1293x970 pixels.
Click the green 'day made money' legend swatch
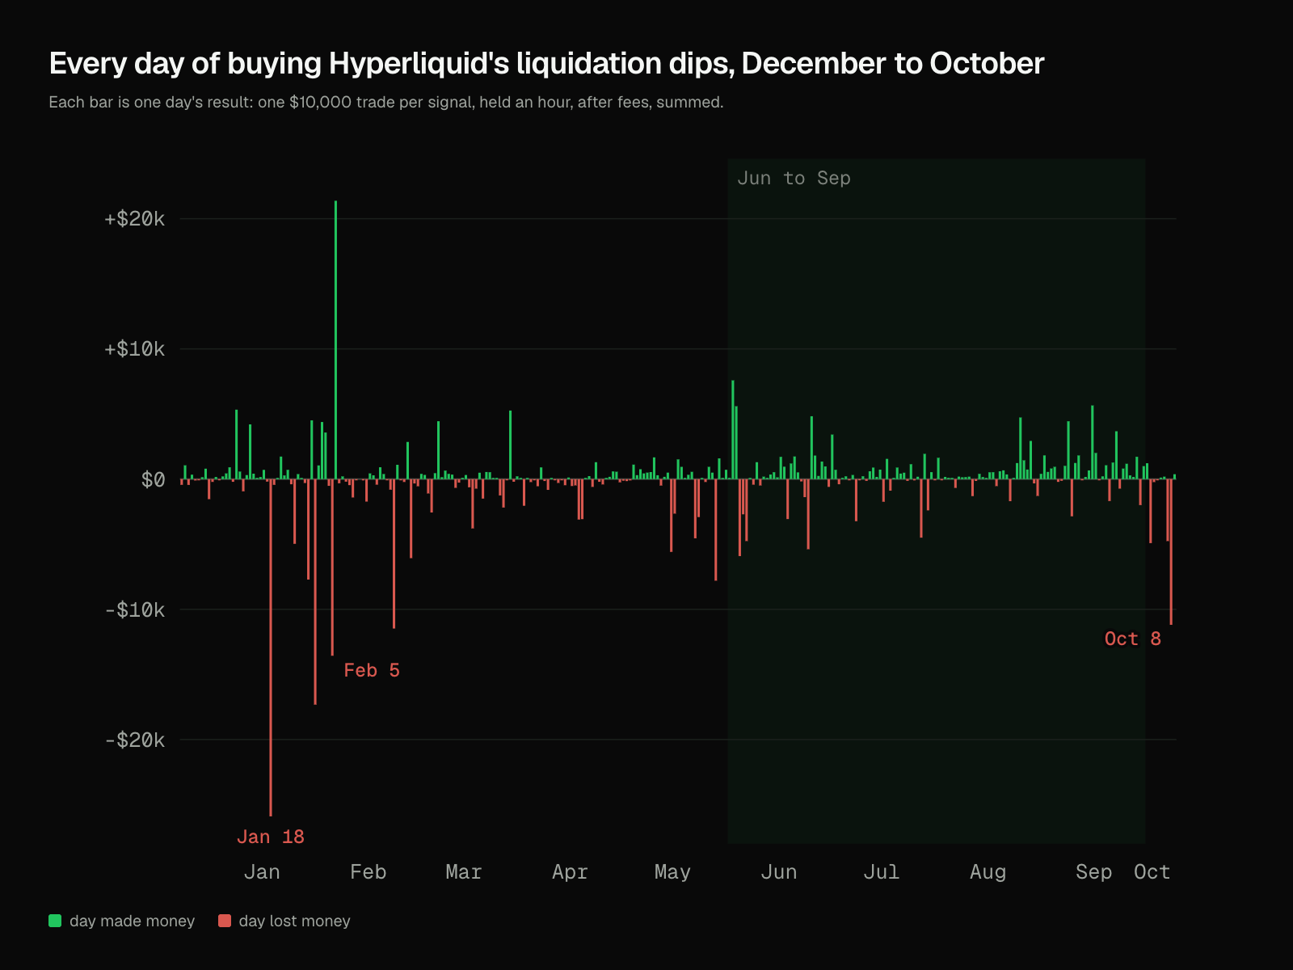pyautogui.click(x=55, y=921)
